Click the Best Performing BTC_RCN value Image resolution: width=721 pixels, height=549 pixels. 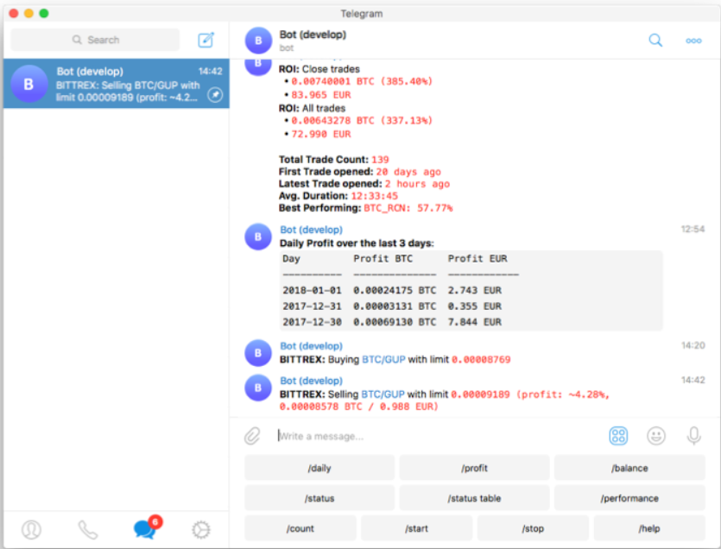(408, 208)
